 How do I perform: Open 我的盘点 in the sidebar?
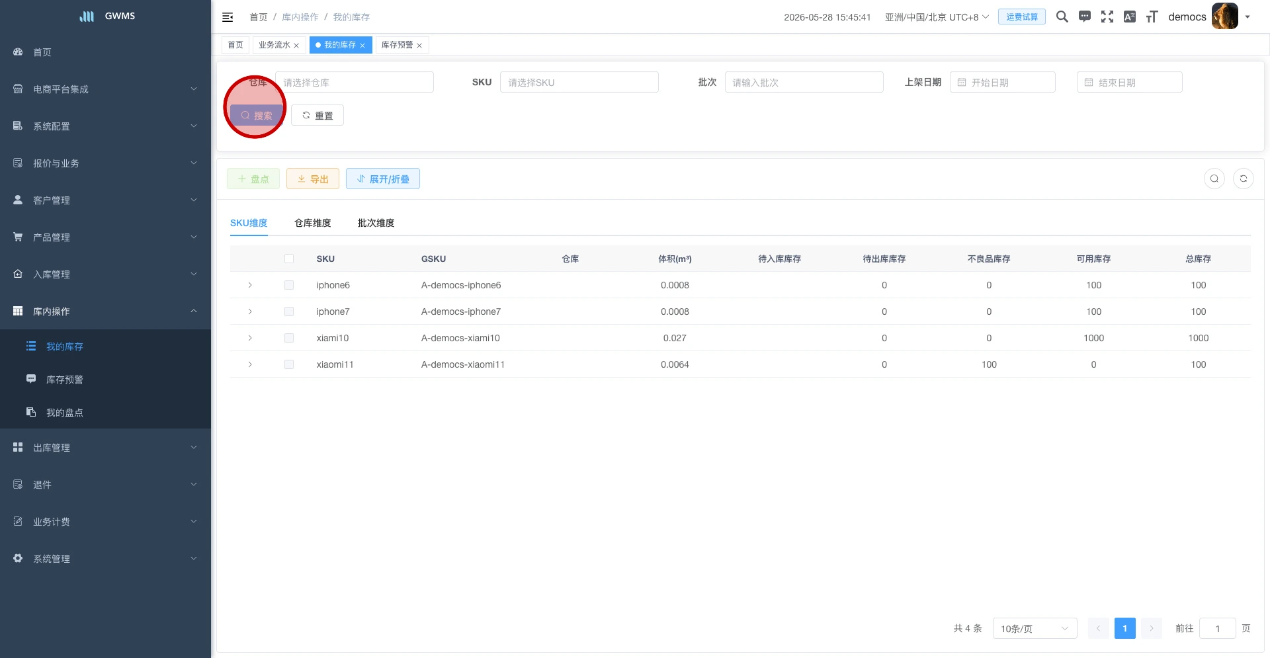(106, 412)
